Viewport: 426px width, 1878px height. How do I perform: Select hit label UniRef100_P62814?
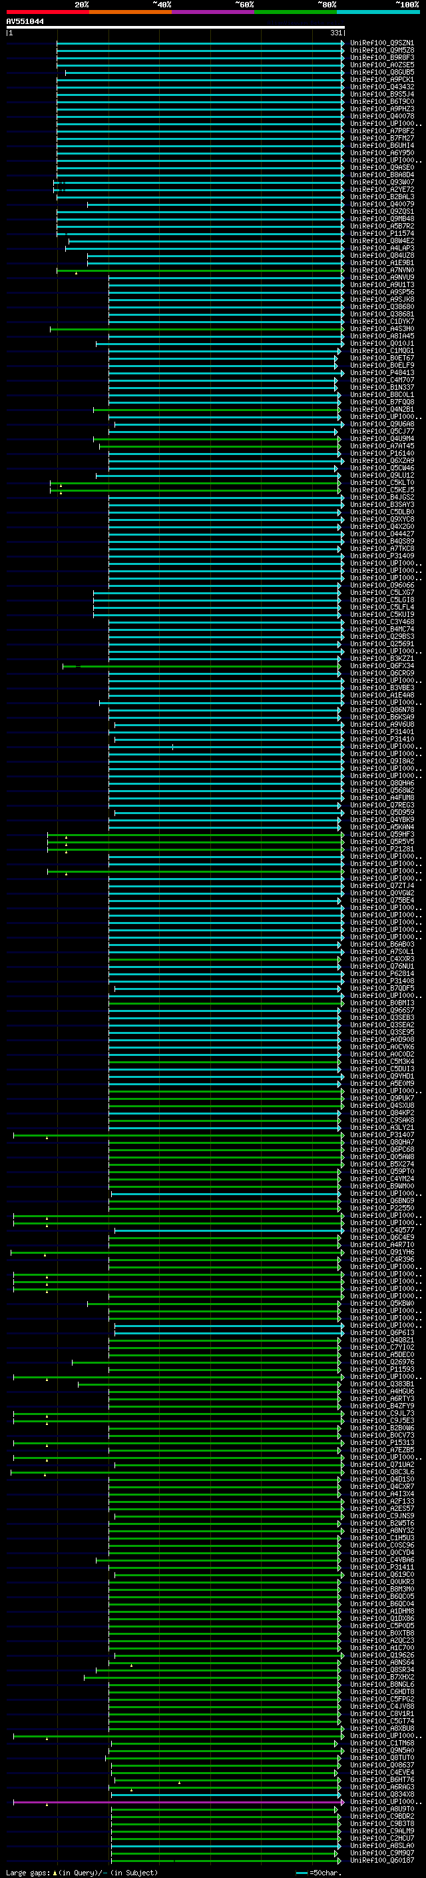381,973
